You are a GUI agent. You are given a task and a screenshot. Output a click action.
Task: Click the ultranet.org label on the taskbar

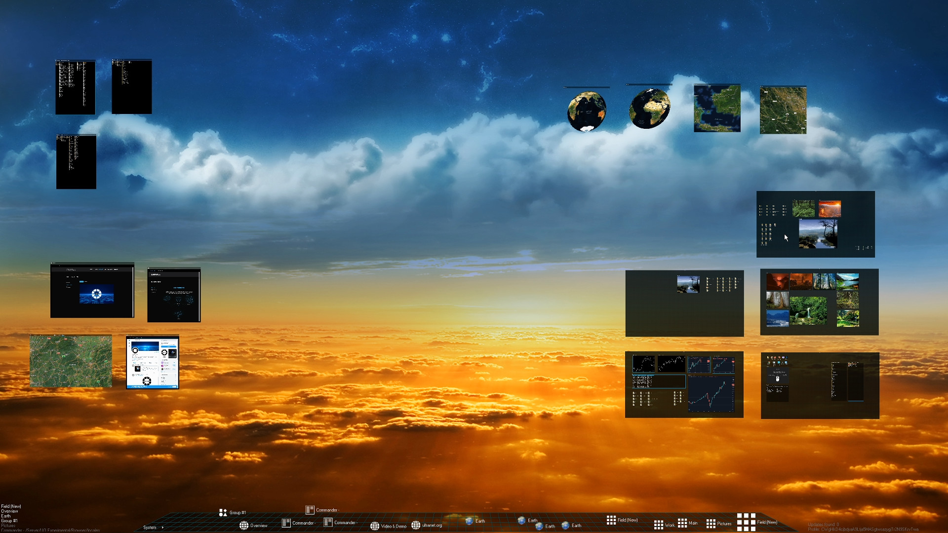tap(433, 526)
